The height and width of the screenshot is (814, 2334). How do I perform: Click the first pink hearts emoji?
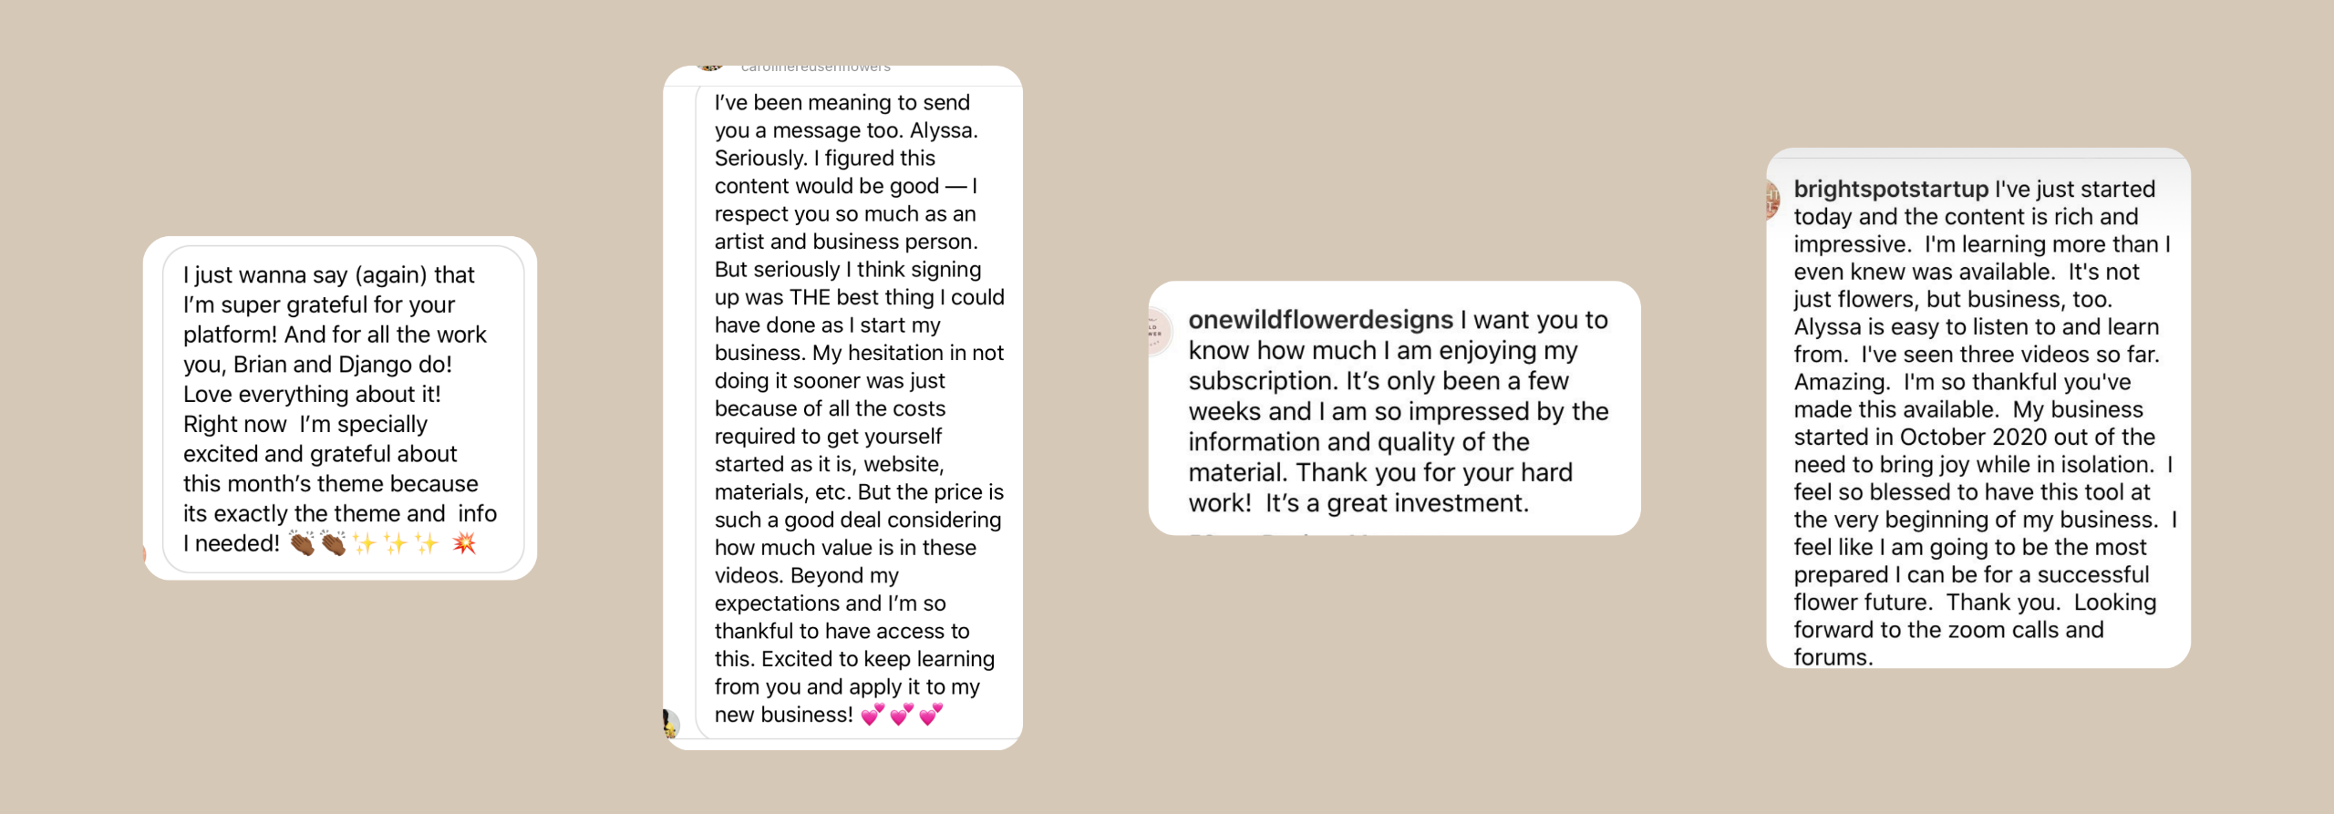click(873, 715)
